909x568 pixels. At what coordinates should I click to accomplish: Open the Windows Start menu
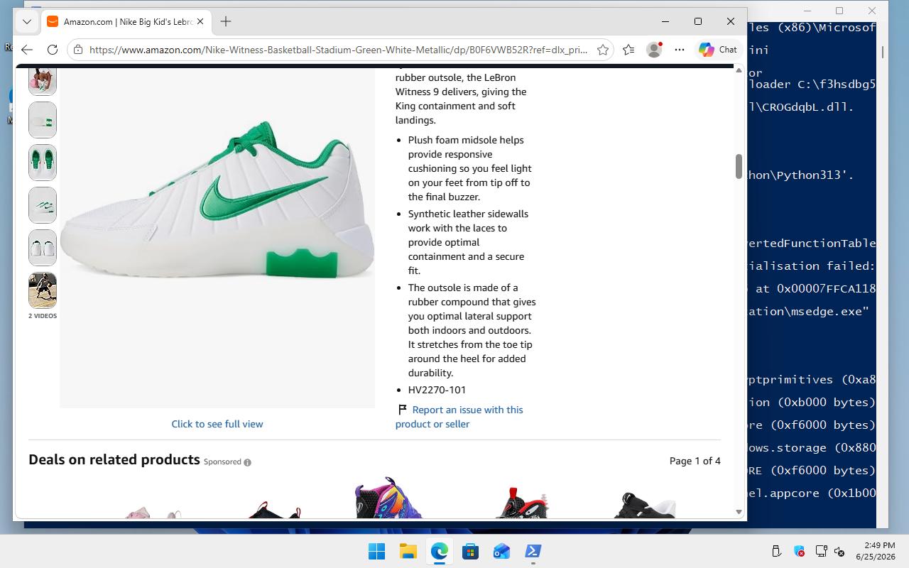click(x=376, y=551)
